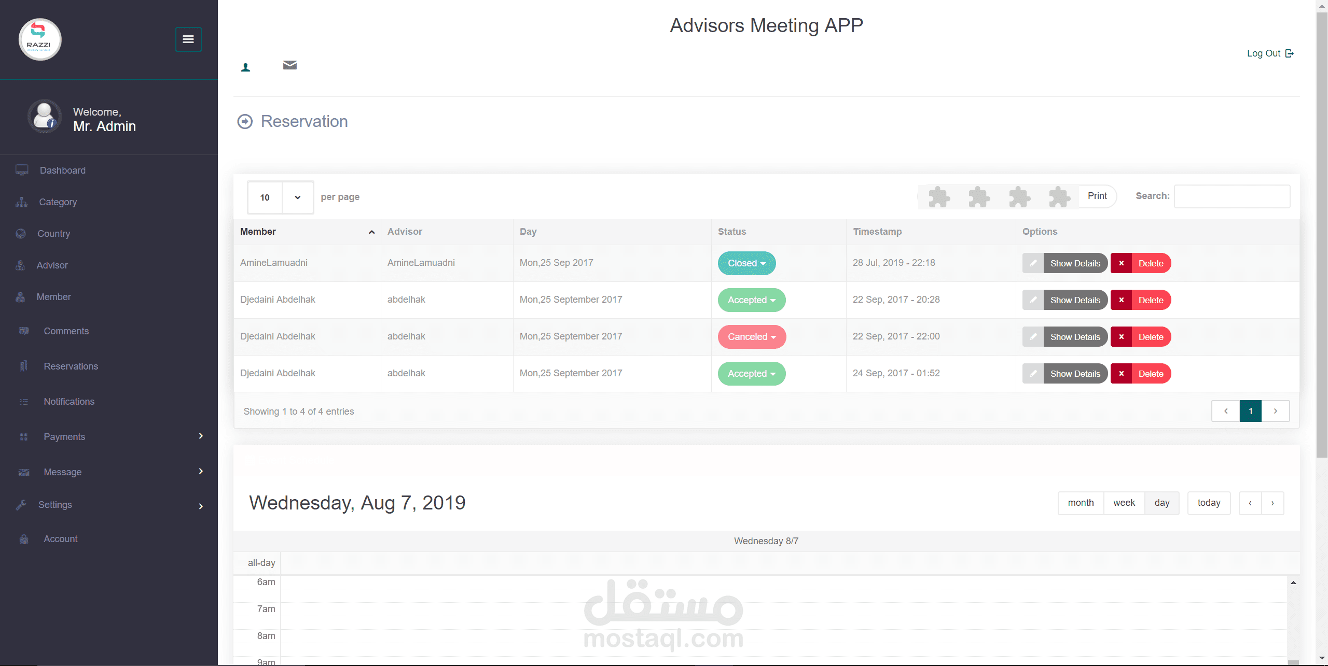Switch calendar to week view
Image resolution: width=1328 pixels, height=666 pixels.
pyautogui.click(x=1124, y=503)
